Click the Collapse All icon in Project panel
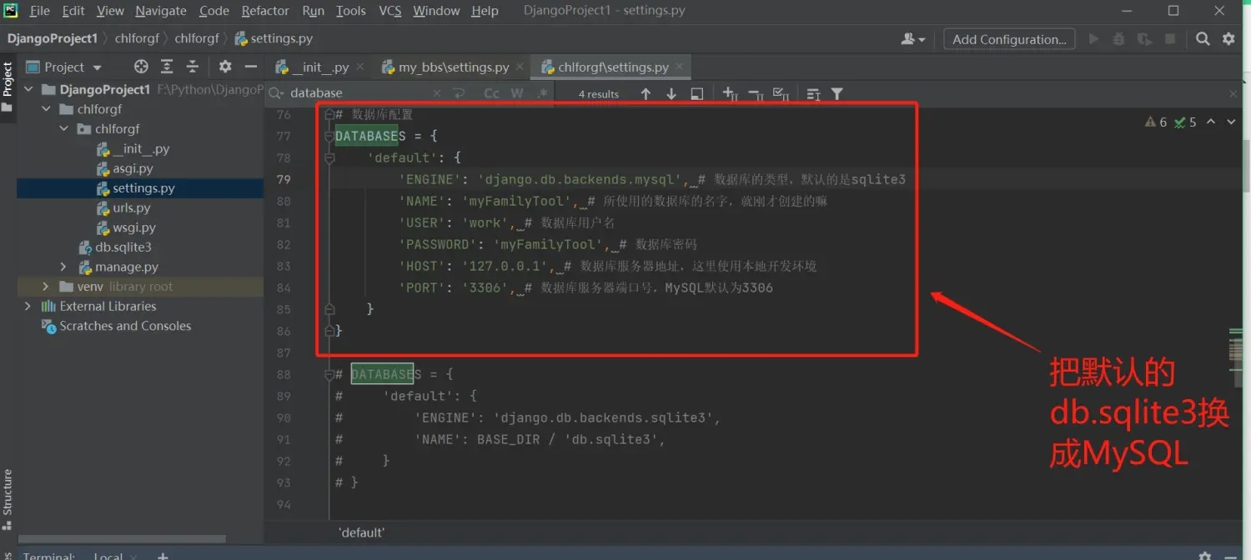The image size is (1251, 560). point(193,67)
